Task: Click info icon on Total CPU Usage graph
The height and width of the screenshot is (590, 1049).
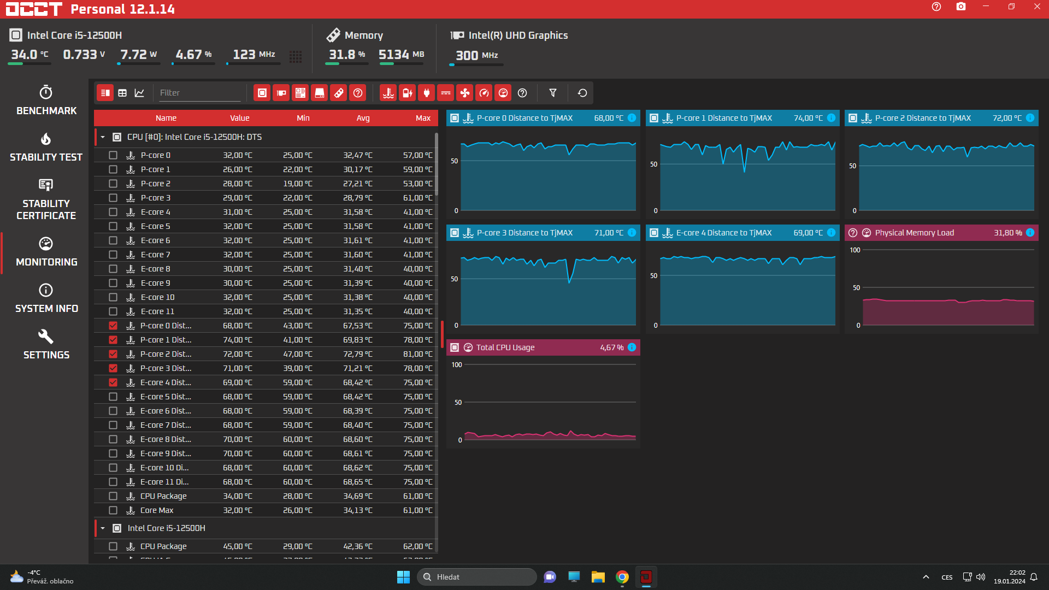Action: pos(632,347)
